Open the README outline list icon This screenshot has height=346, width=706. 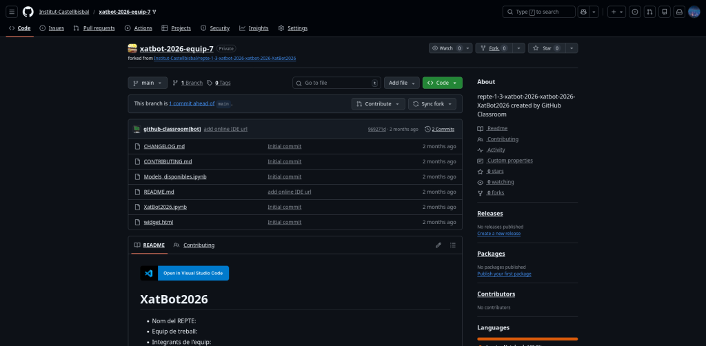[x=453, y=245]
